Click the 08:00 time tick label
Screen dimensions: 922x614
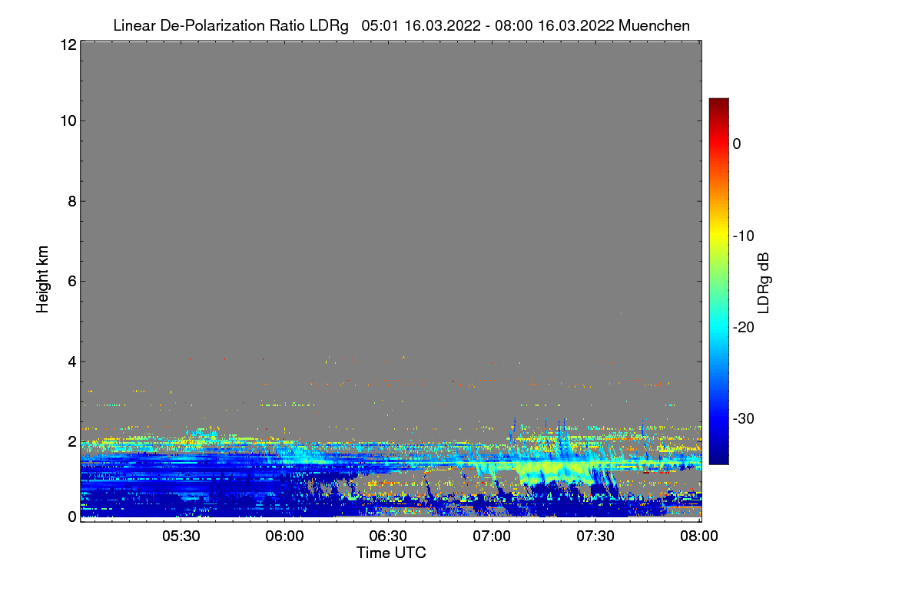point(699,536)
